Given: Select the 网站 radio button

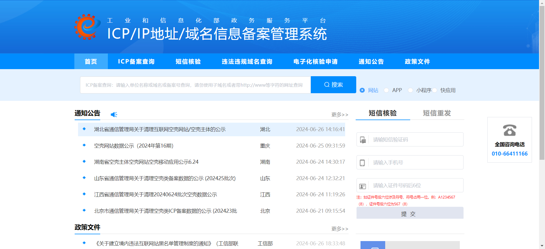Looking at the screenshot, I should click(362, 90).
